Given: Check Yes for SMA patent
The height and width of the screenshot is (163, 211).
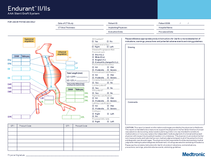Looking at the screenshot, I should (x=93, y=42).
